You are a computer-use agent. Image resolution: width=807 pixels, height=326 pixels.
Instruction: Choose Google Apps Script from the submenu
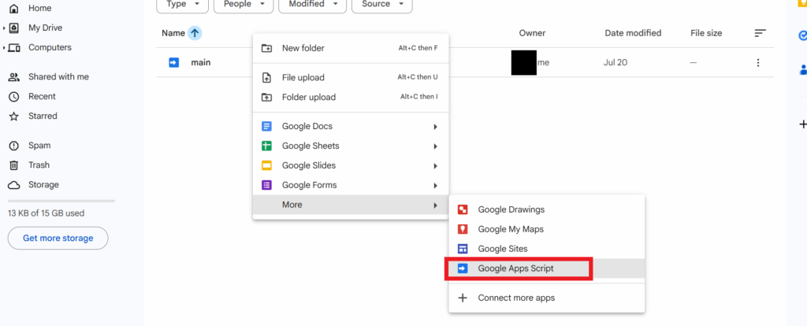(x=547, y=269)
